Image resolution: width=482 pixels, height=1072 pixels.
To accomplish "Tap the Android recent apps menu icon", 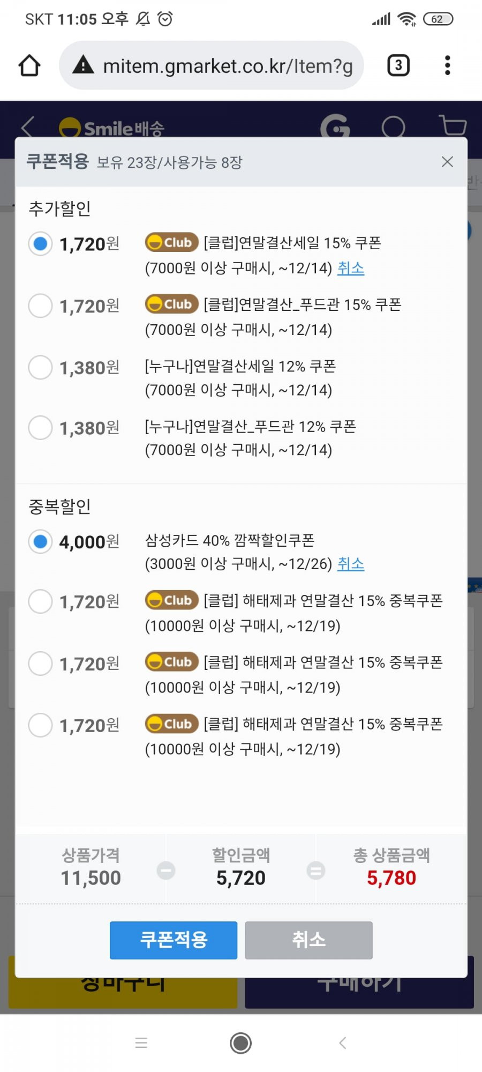I will 141,1043.
